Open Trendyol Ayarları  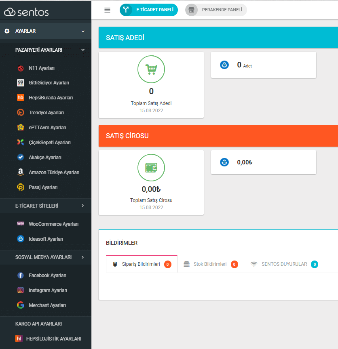(x=46, y=112)
